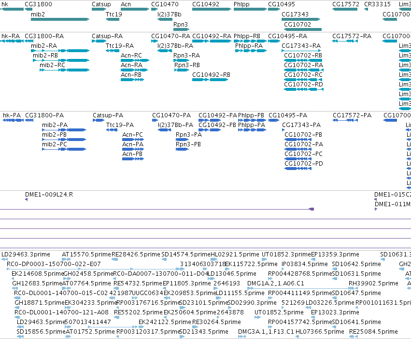Select transcript Rpn3-RA
Viewport: 411px width, 339px height.
pyautogui.click(x=181, y=60)
